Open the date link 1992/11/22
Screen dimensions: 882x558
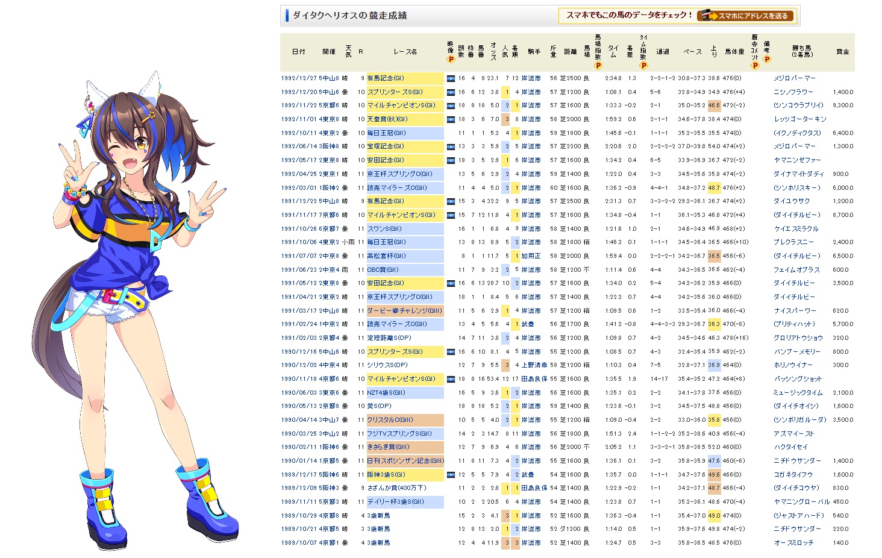tap(298, 105)
